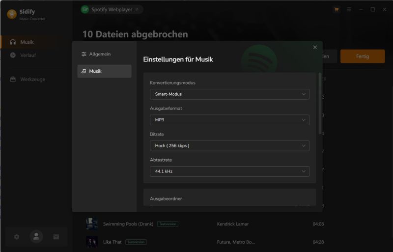Click the music note icon beside Musik
The width and height of the screenshot is (393, 252).
coord(84,71)
